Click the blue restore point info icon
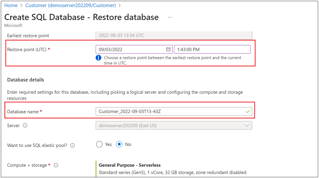The height and width of the screenshot is (178, 319). [x=98, y=58]
